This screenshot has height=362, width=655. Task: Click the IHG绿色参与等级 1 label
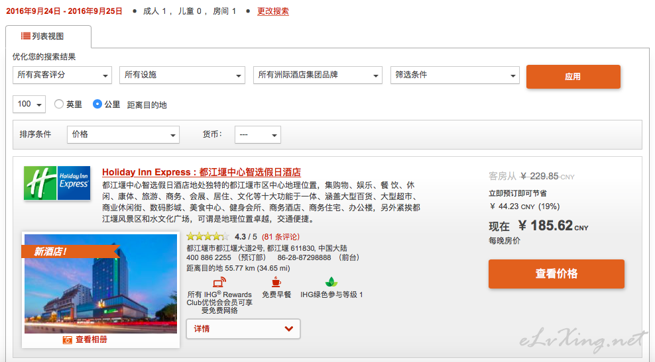(331, 294)
